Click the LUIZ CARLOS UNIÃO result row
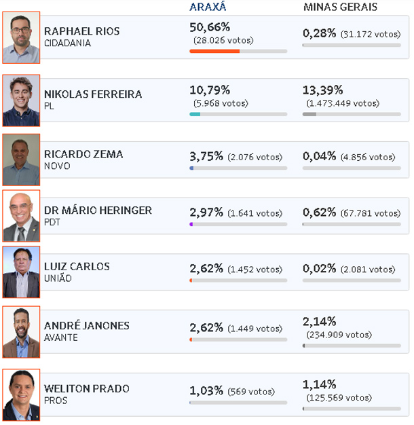The width and height of the screenshot is (414, 425). point(225,272)
